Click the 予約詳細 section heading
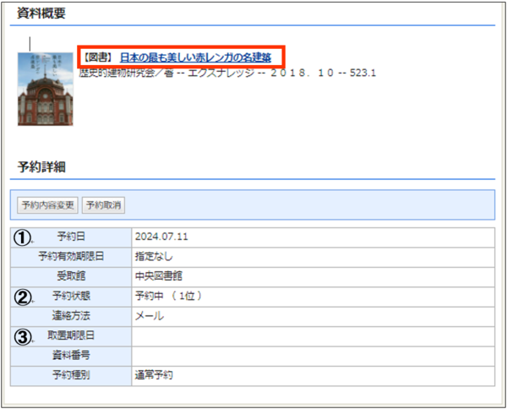 (x=41, y=166)
